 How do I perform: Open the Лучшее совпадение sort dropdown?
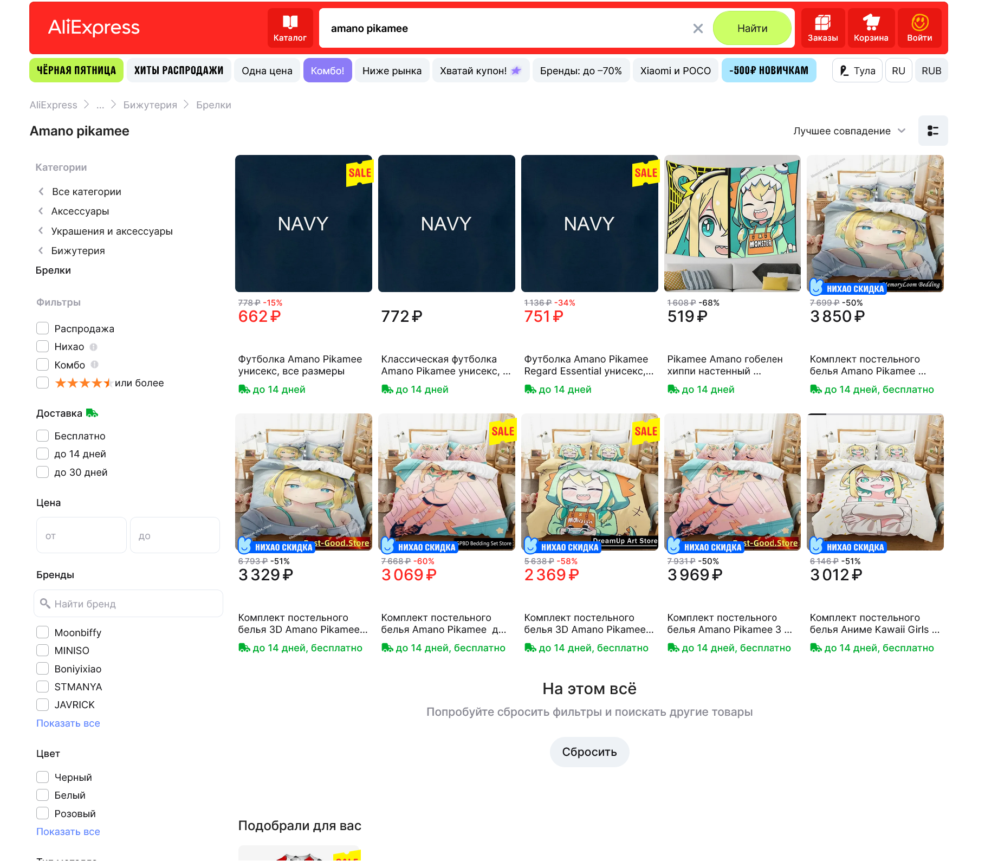tap(849, 131)
